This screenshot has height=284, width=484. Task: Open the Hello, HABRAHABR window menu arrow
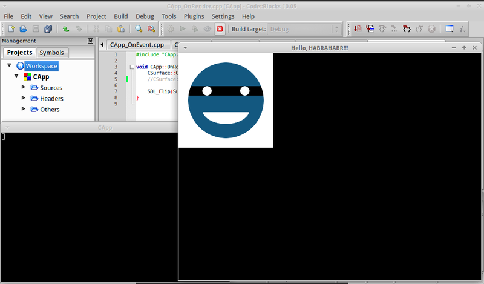point(185,48)
